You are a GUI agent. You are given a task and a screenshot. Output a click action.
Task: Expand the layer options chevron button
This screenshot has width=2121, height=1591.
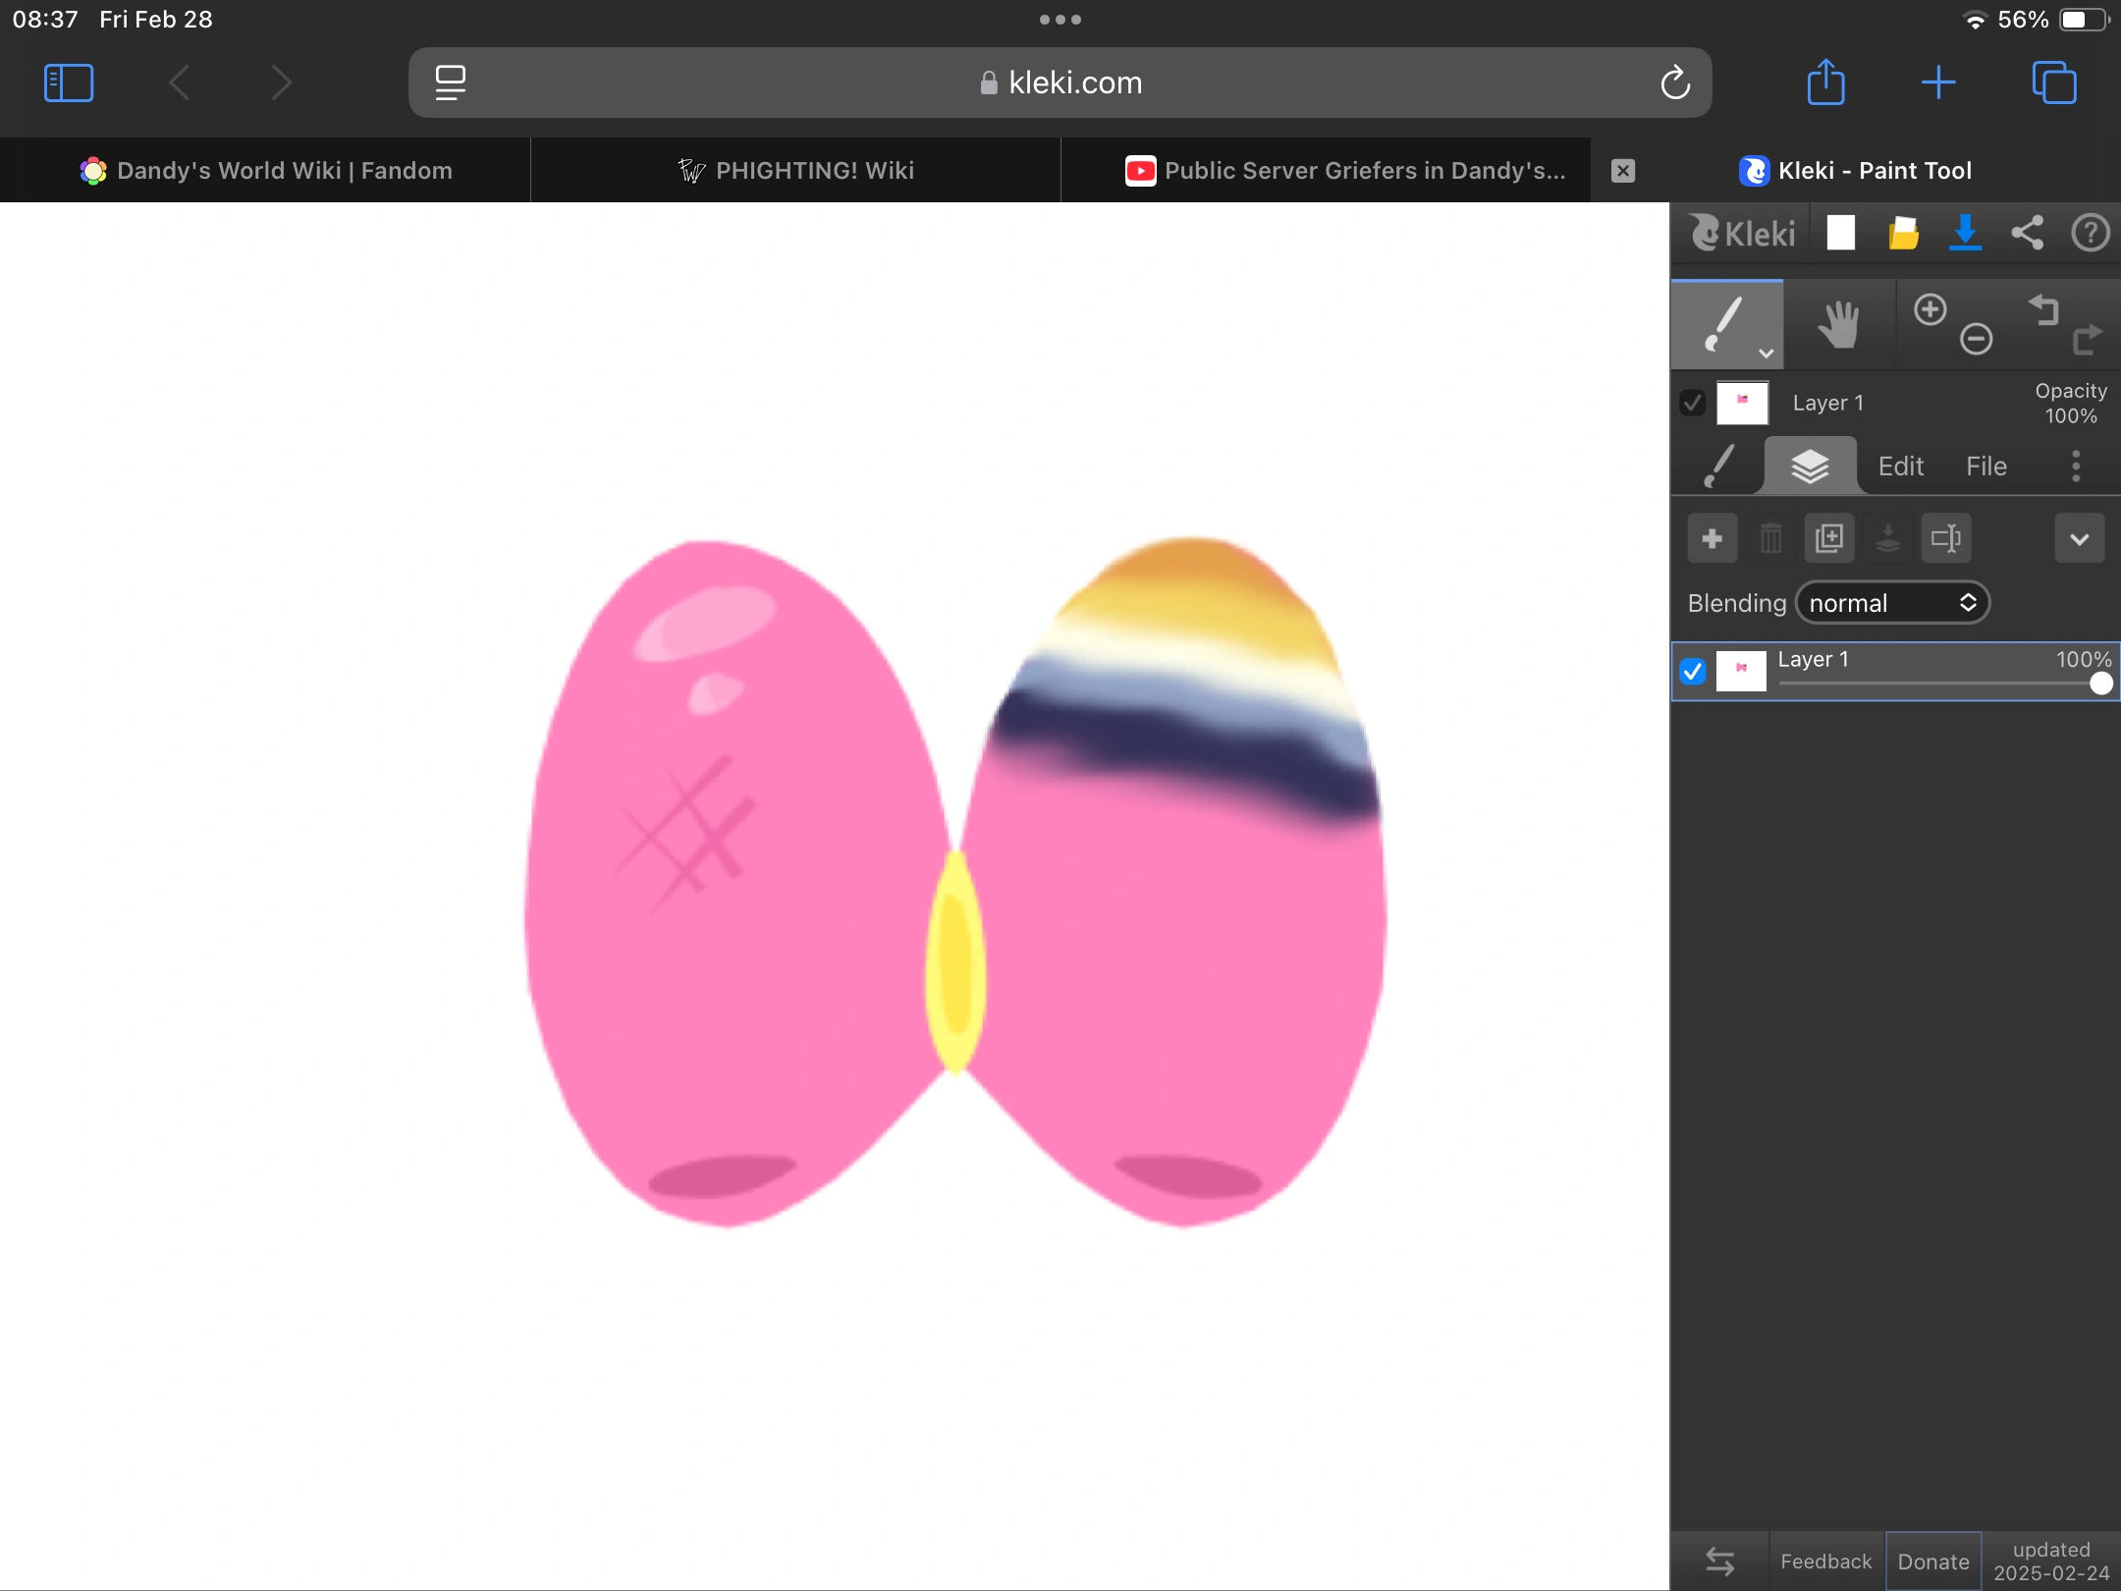tap(2079, 538)
